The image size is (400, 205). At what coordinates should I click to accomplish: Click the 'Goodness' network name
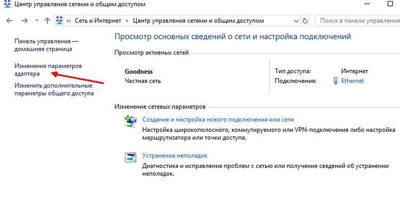point(138,71)
